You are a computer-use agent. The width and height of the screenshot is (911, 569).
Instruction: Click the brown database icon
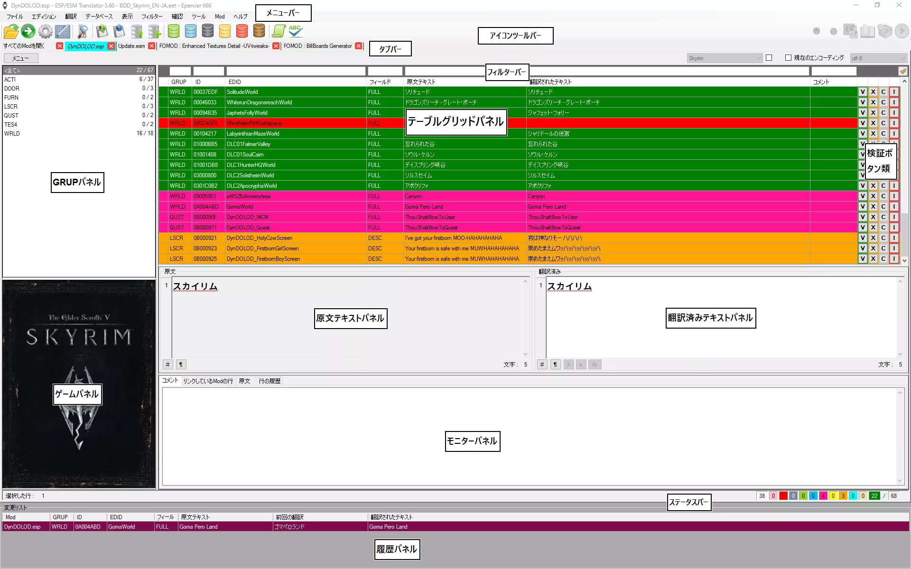click(x=259, y=31)
